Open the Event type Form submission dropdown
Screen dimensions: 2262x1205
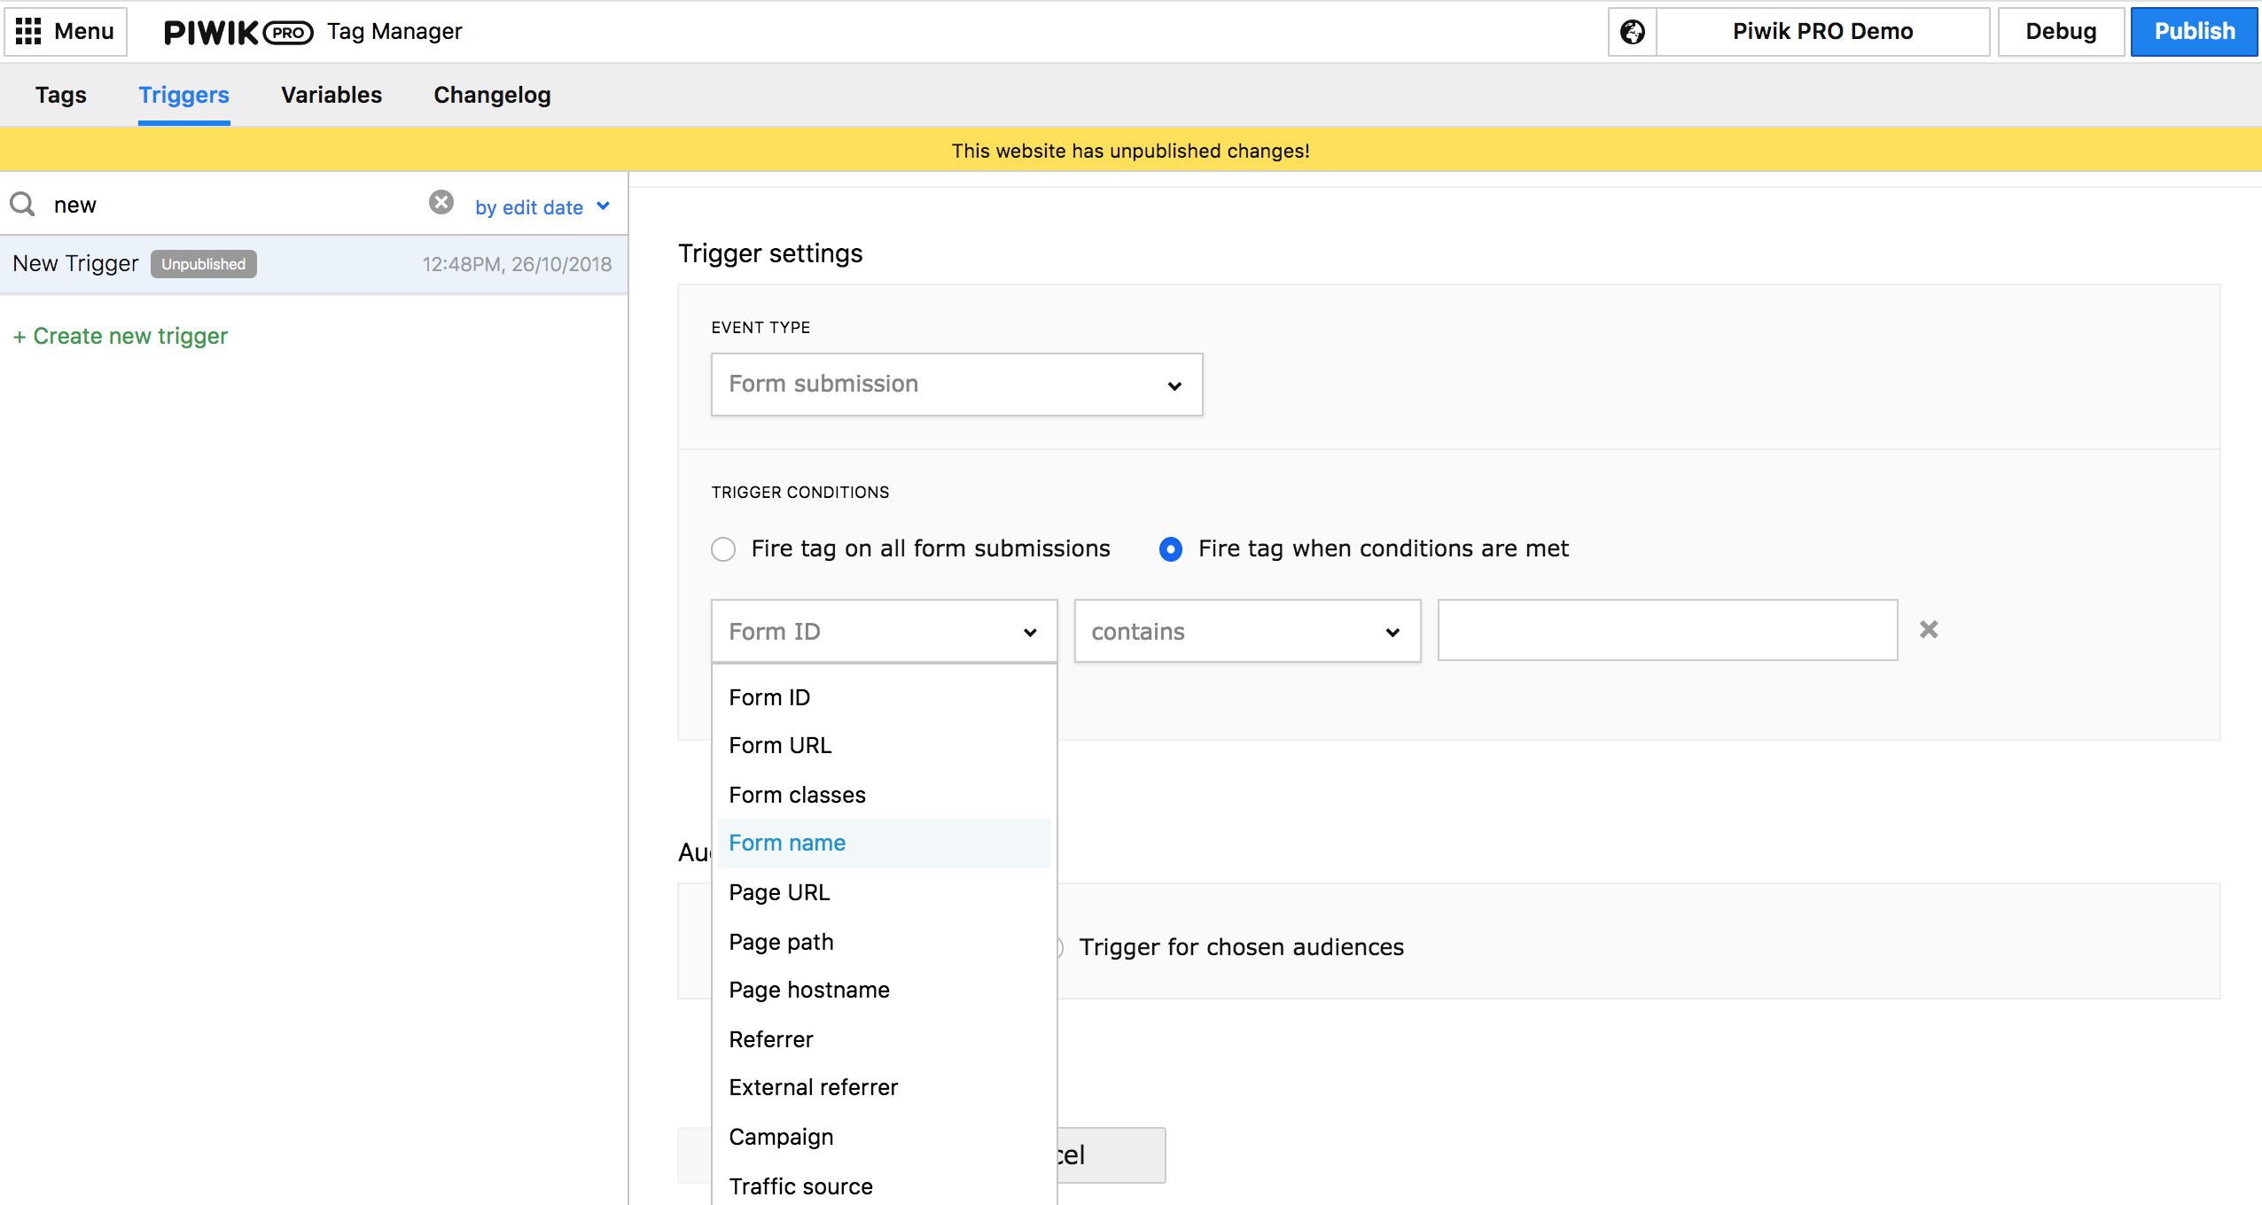(x=956, y=385)
